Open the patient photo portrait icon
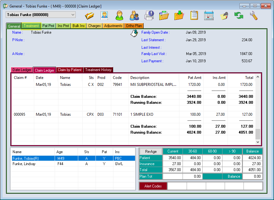Screen dimensions: 274x200 pos(104,15)
